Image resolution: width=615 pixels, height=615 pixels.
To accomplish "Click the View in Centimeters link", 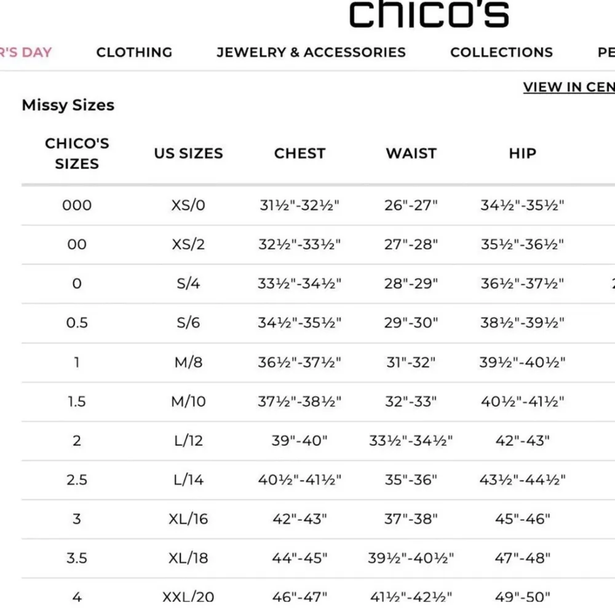I will coord(568,87).
